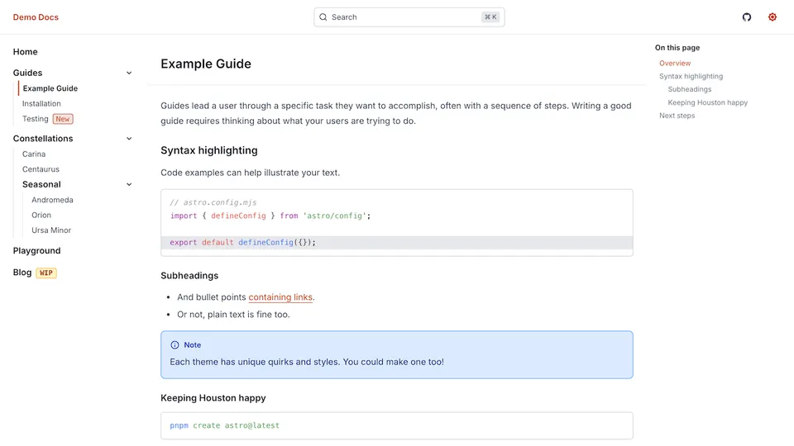The image size is (794, 446).
Task: Click the 'Each theme has unique quirks' text
Action: (307, 362)
